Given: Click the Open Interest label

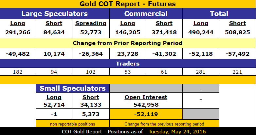Looking at the screenshot, I should click(x=146, y=97).
